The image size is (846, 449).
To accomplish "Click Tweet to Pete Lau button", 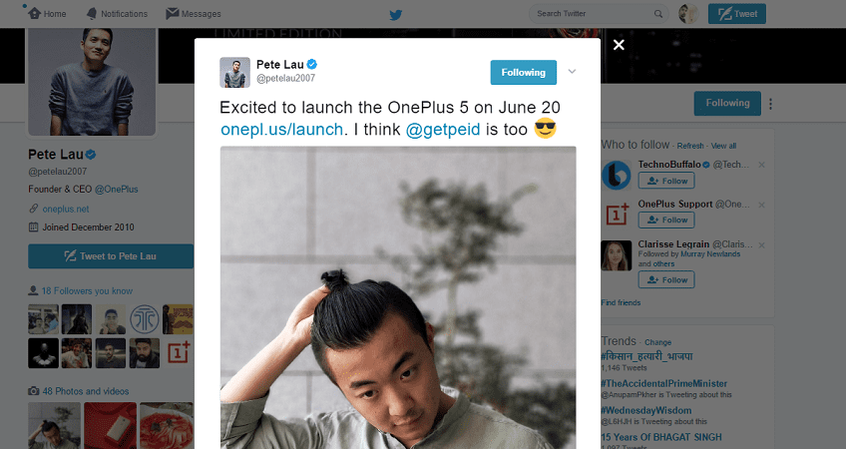I will [x=111, y=255].
